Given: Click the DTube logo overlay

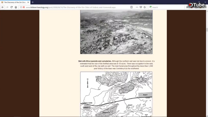Looking at the screenshot, I should point(197,5).
